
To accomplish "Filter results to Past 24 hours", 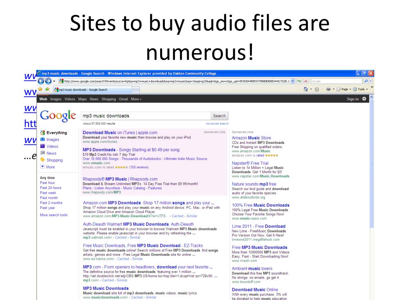I will click(50, 188).
